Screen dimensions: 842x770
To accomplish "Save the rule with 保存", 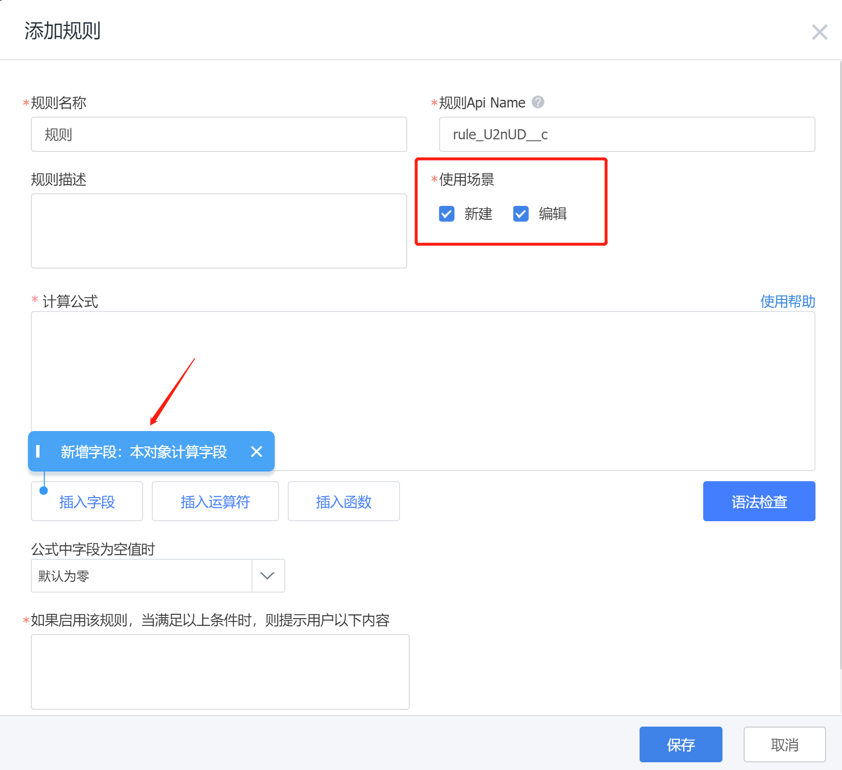I will click(681, 744).
